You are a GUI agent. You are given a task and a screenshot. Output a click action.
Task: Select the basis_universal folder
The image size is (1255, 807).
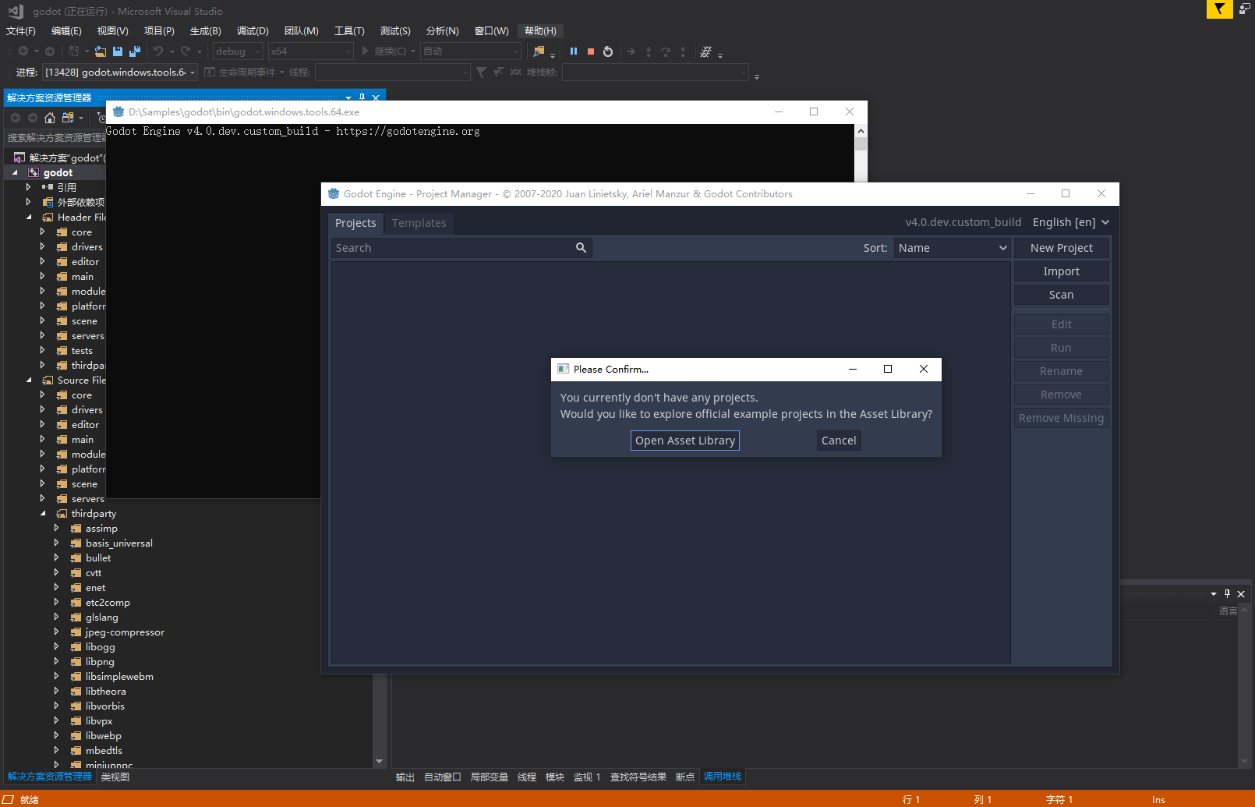pyautogui.click(x=118, y=543)
